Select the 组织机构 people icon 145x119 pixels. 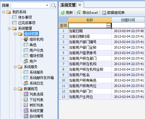[x=26, y=39]
